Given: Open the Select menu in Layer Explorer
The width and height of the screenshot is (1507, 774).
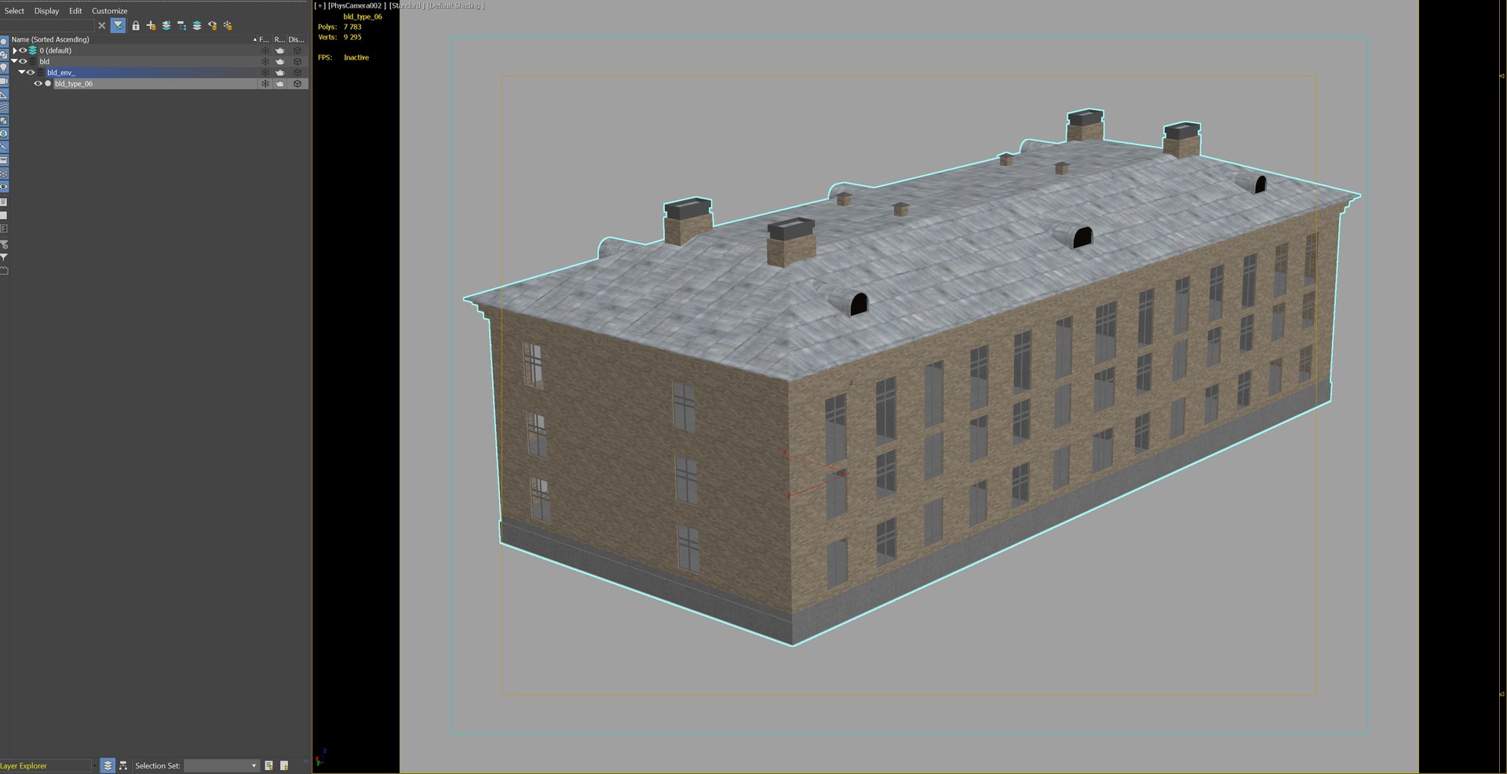Looking at the screenshot, I should 14,11.
